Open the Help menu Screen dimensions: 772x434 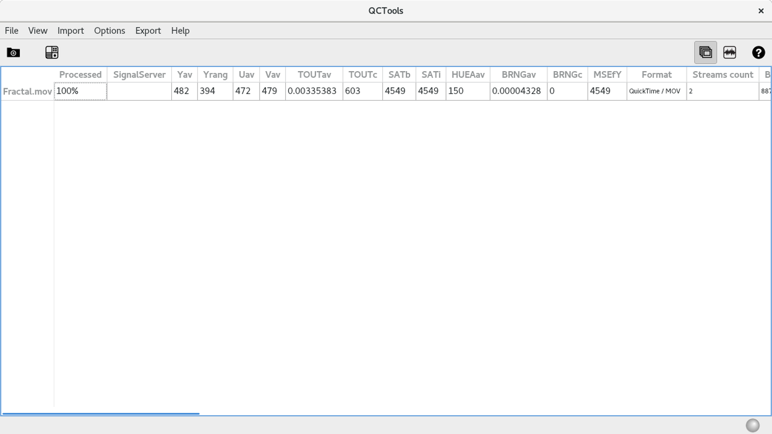point(180,30)
